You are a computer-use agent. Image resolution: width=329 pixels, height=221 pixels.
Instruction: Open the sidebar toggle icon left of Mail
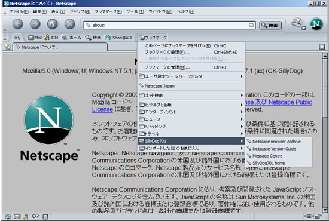tap(17, 38)
